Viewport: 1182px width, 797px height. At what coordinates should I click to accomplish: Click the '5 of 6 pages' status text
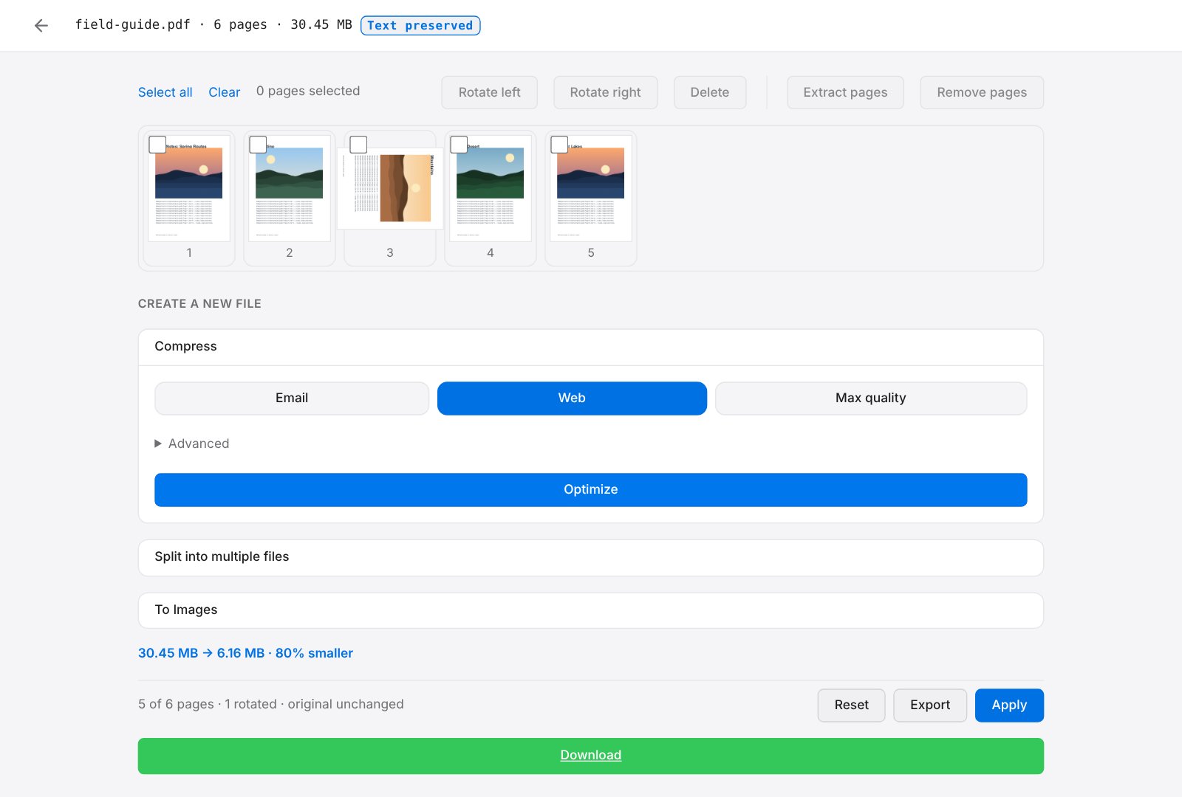(x=176, y=704)
